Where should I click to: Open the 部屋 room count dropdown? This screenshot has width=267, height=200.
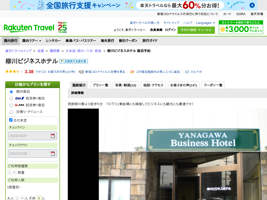pos(12,172)
